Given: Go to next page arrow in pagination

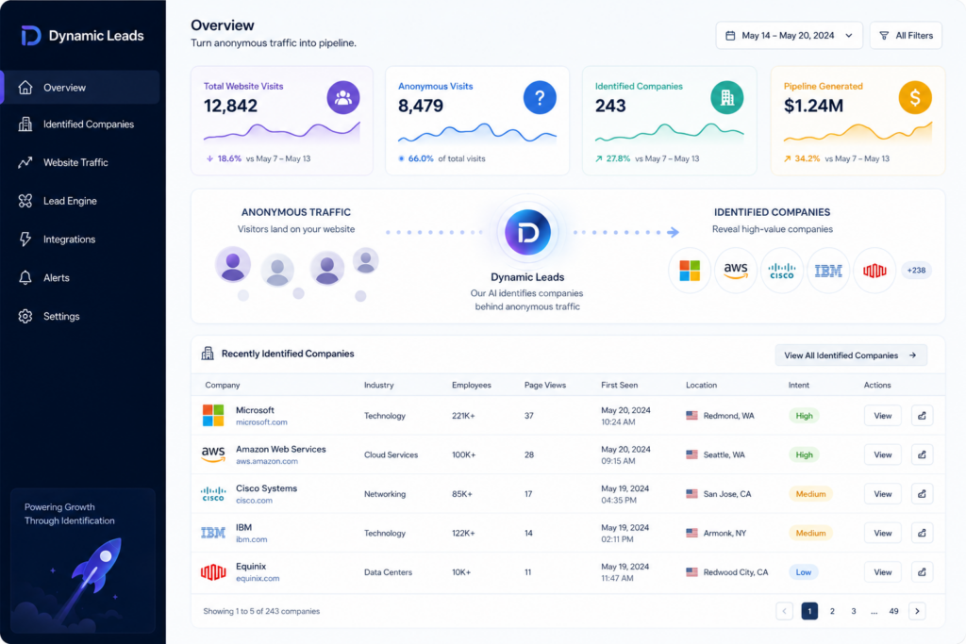Looking at the screenshot, I should coord(917,611).
